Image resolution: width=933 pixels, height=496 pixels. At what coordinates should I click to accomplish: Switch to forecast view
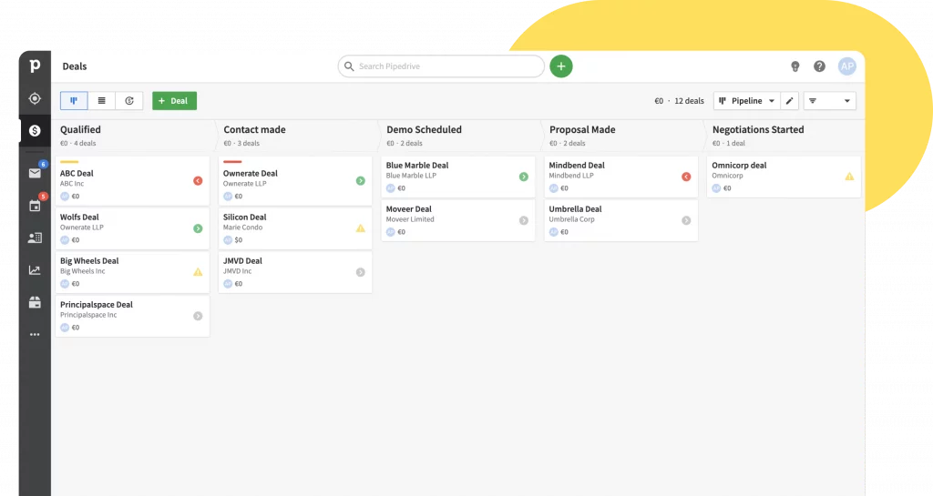point(129,100)
